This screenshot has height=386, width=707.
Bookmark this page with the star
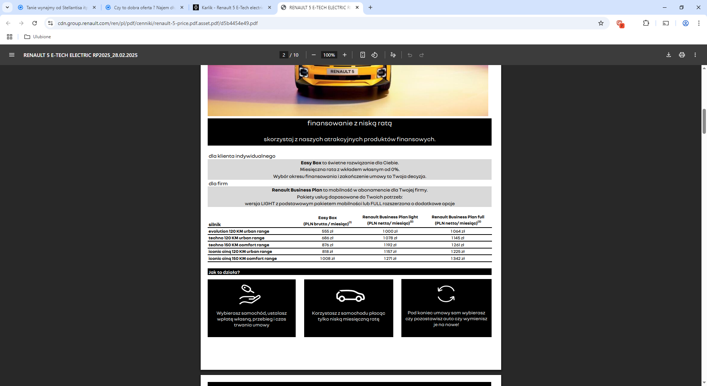(601, 23)
